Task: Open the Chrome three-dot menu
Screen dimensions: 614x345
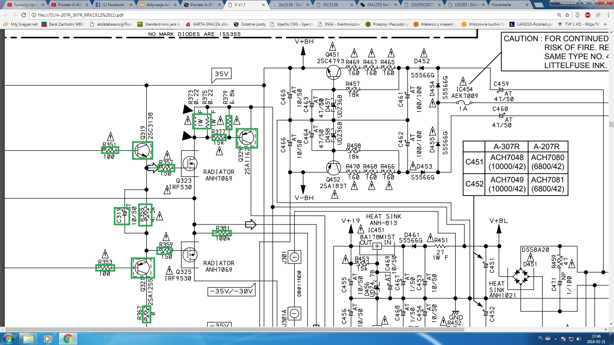Action: click(608, 15)
